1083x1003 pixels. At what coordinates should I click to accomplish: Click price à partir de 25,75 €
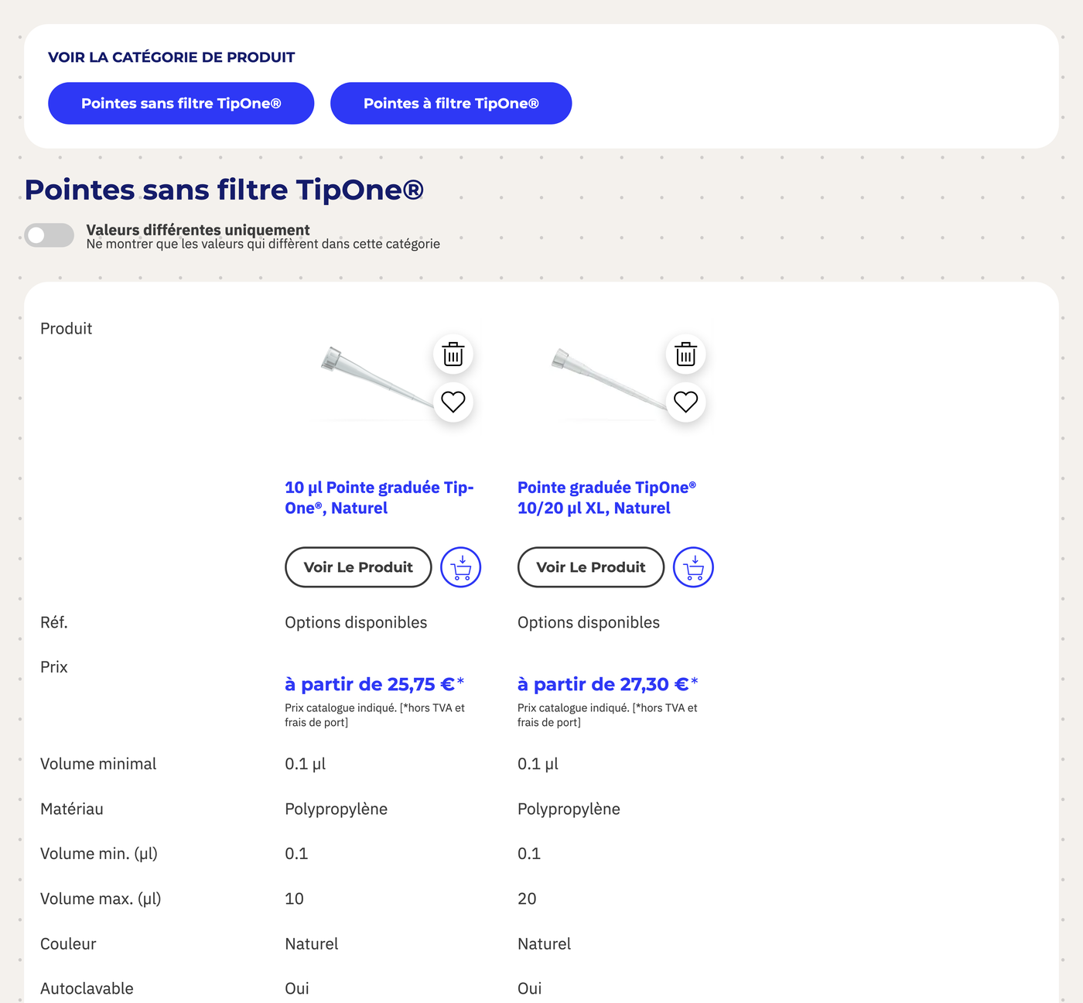point(374,684)
